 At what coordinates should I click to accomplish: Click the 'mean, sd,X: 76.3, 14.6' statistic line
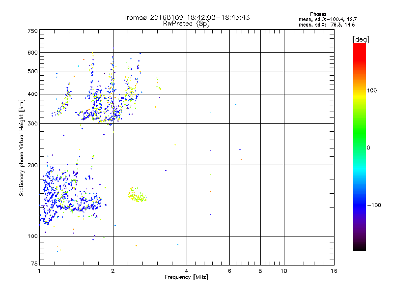[x=327, y=25]
